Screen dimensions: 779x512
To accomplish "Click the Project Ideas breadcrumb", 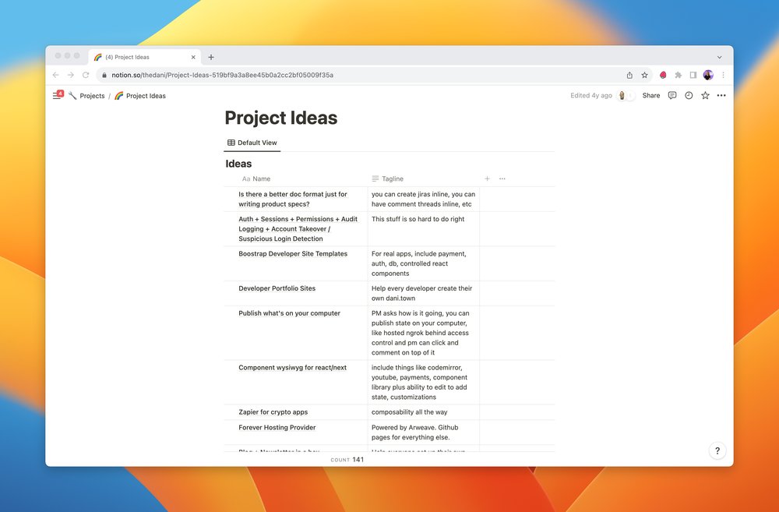I will [x=140, y=95].
